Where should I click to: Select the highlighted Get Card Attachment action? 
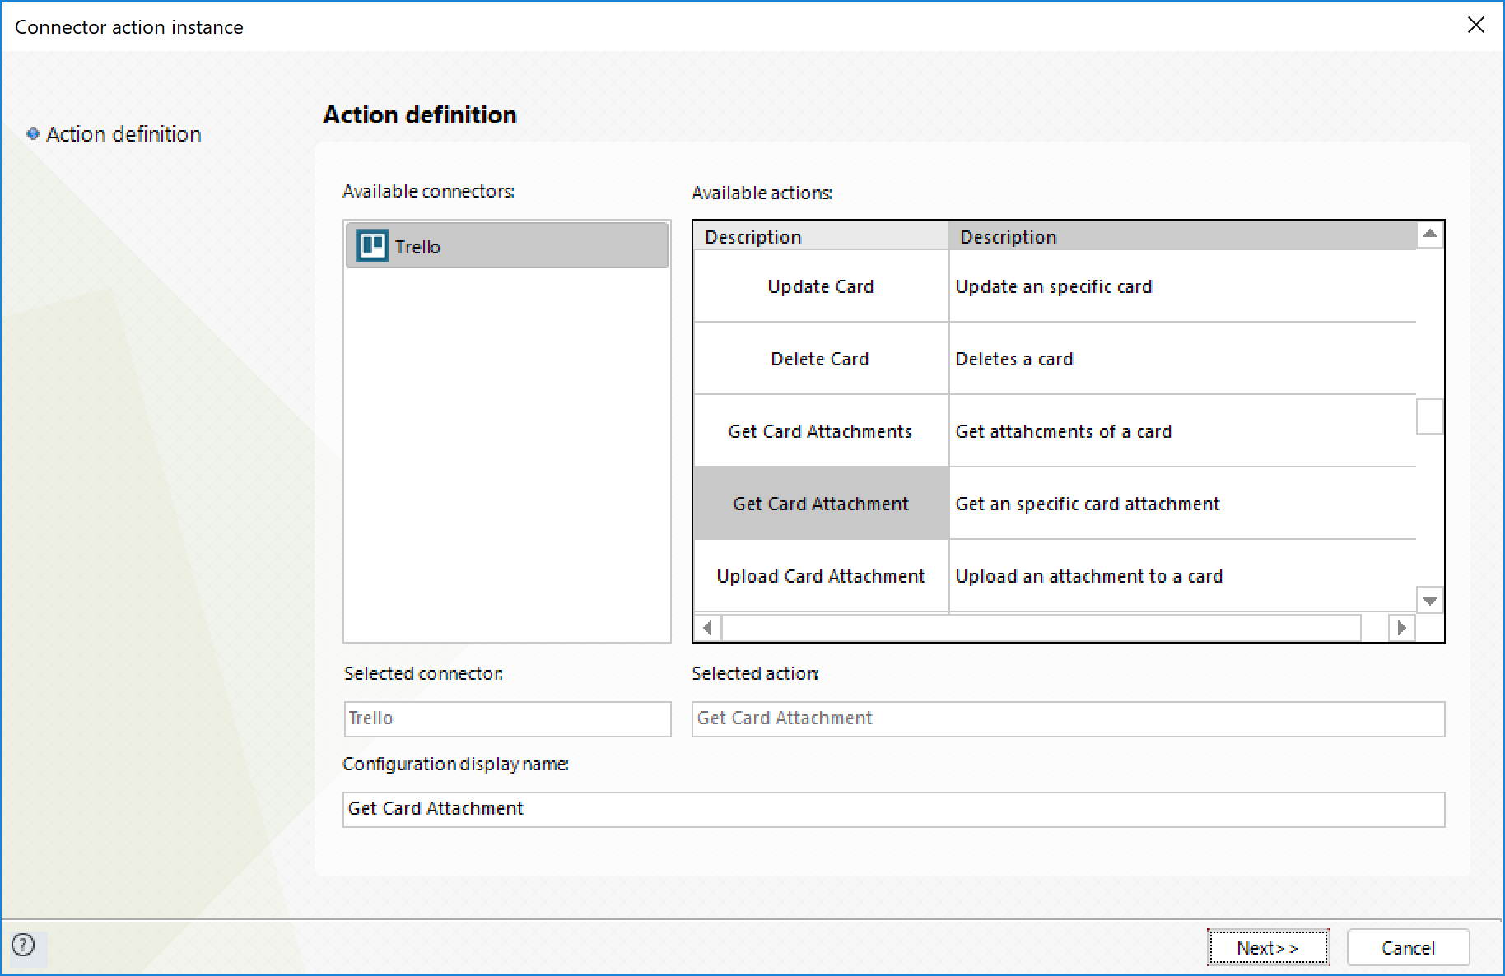pos(821,504)
